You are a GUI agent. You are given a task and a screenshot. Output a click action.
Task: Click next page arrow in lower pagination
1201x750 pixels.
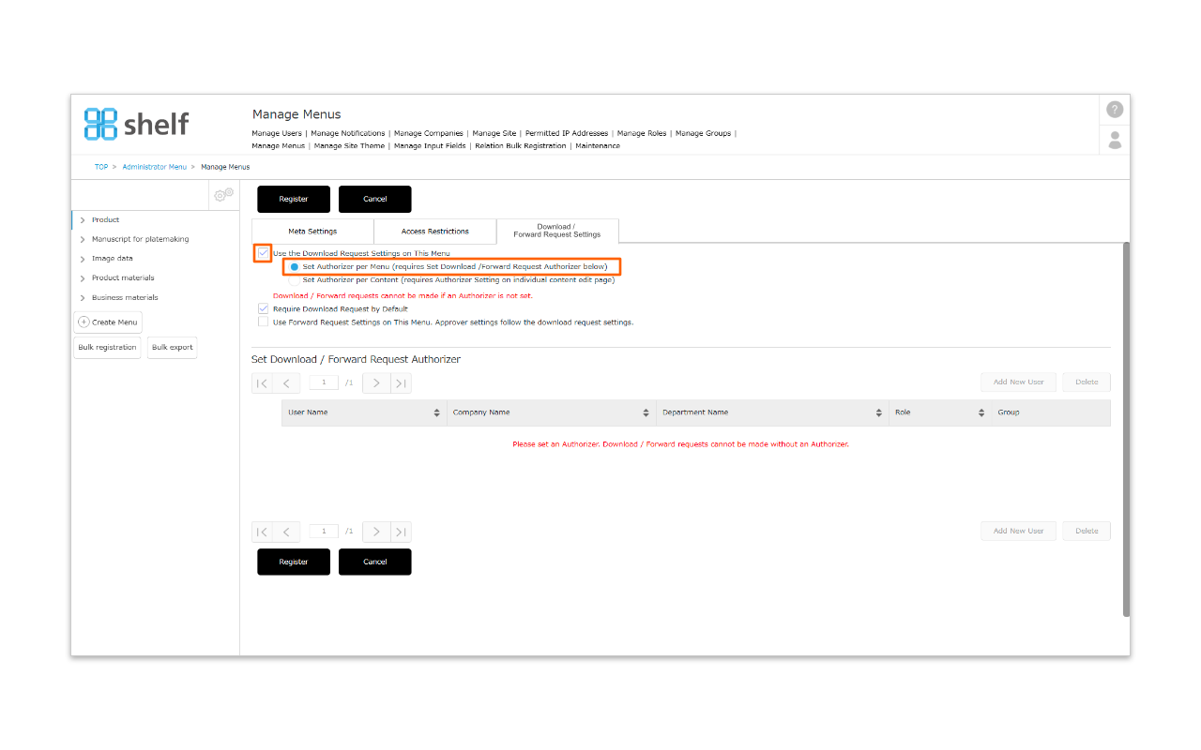(376, 532)
